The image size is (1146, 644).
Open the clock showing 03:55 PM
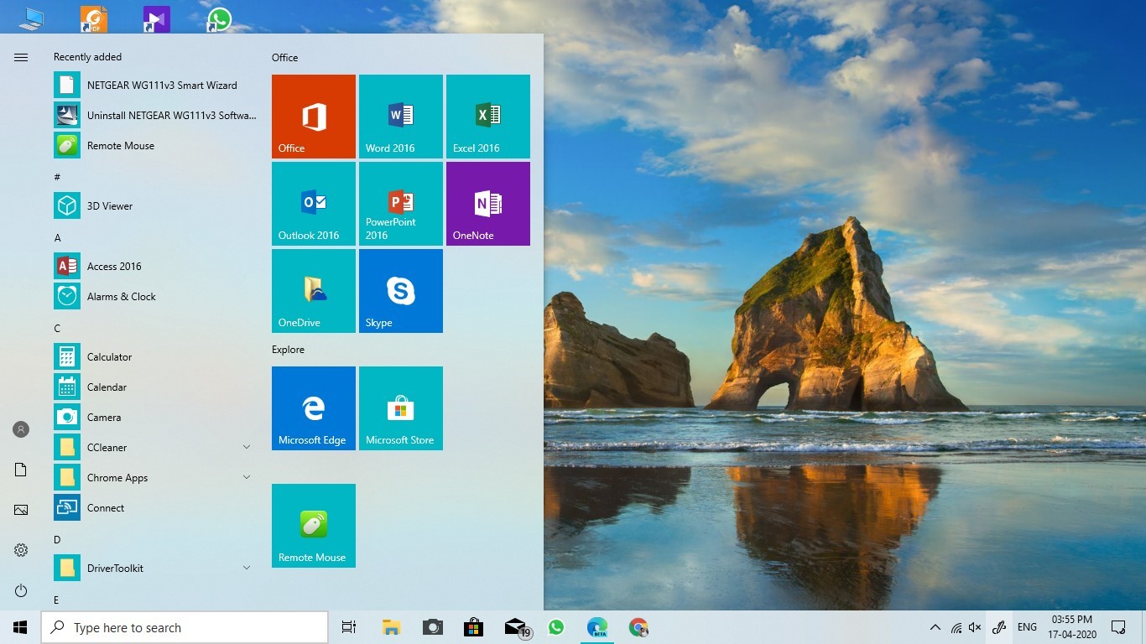click(x=1072, y=627)
